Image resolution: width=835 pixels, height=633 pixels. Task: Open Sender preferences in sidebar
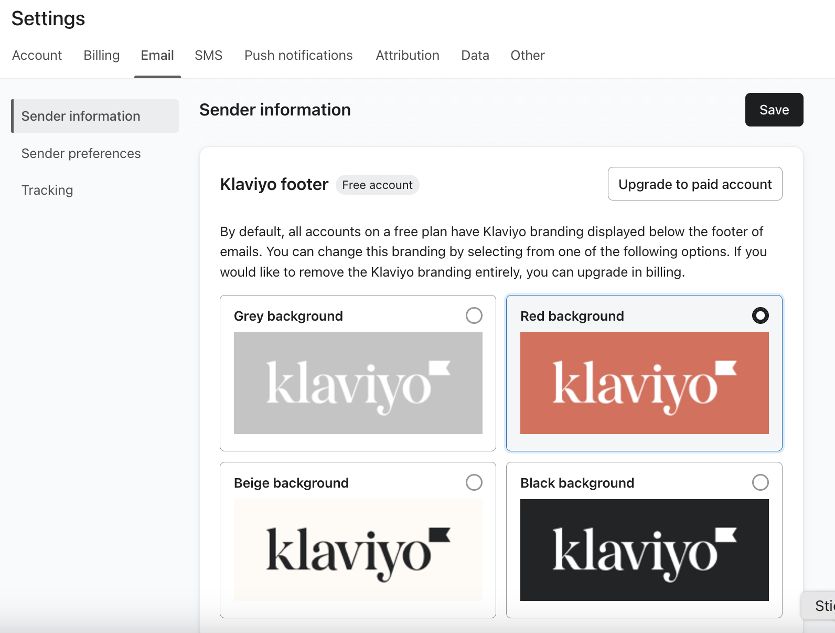[81, 153]
